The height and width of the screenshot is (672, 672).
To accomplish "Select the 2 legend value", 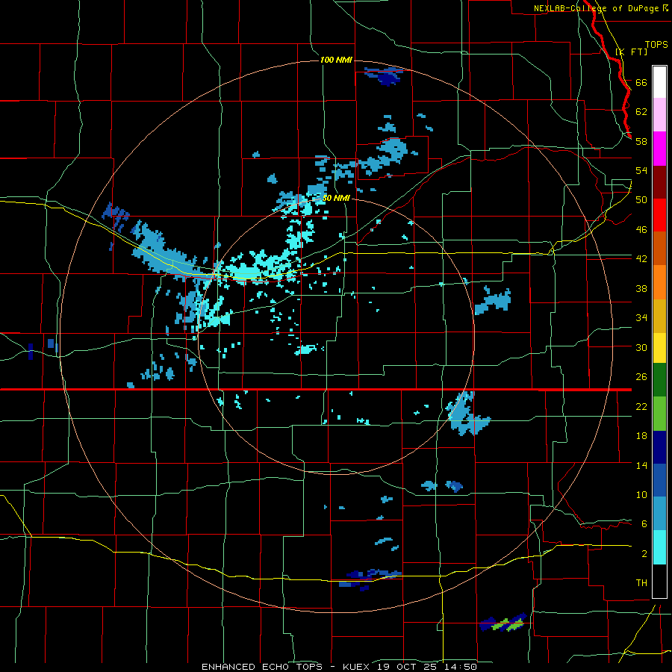I will point(644,554).
